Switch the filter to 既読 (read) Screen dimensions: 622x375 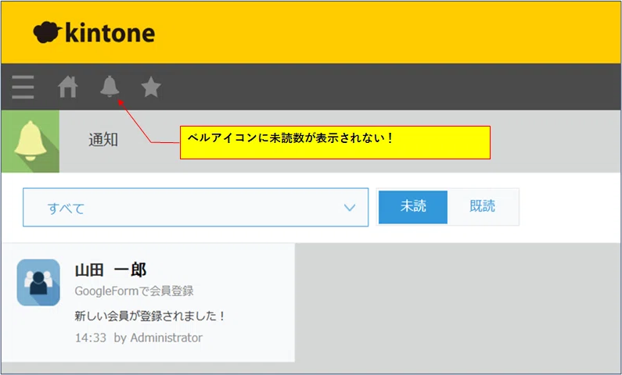click(x=482, y=207)
